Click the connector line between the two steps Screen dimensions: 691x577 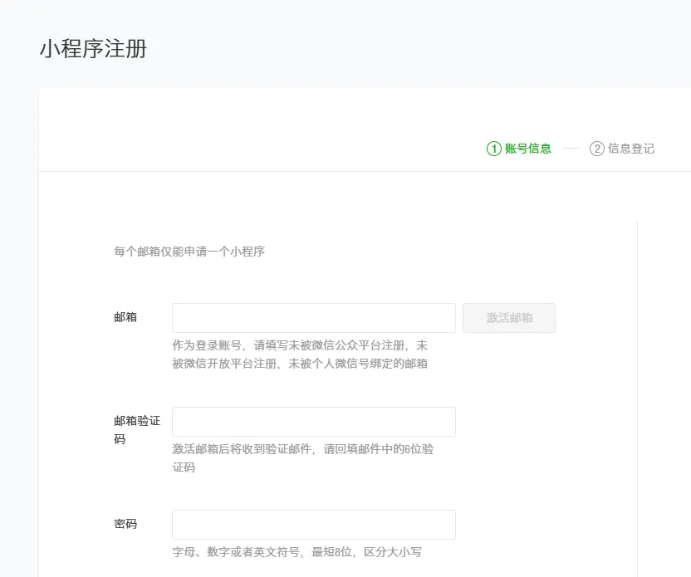point(570,148)
